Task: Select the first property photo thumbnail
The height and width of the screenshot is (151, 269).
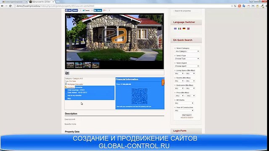Action: [70, 65]
